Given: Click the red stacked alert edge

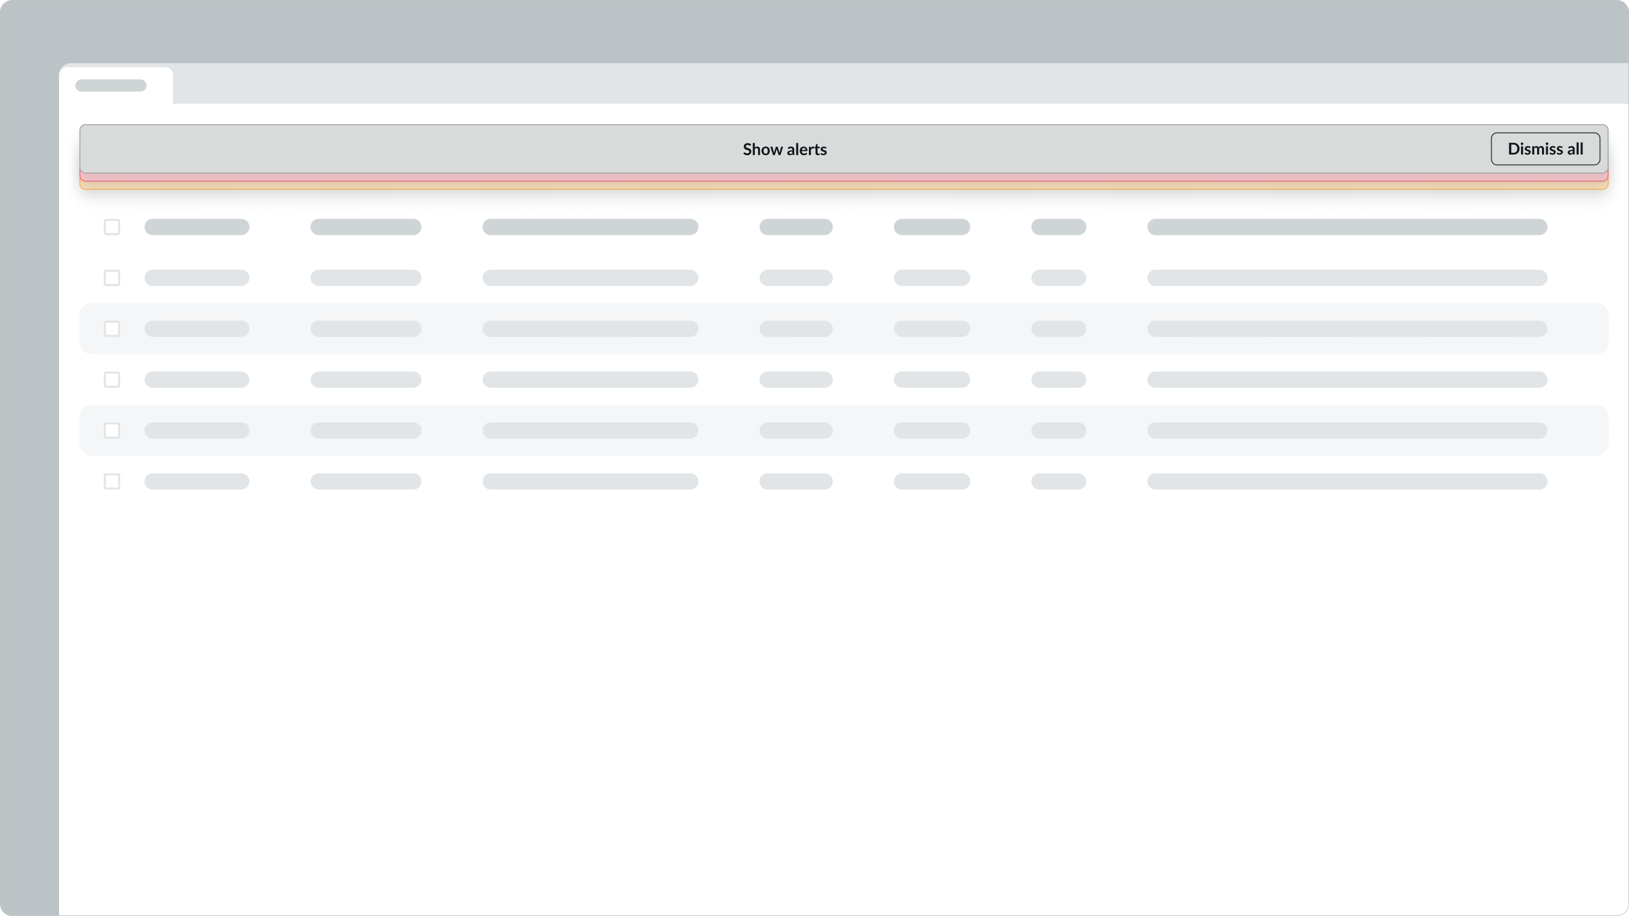Looking at the screenshot, I should tap(844, 177).
